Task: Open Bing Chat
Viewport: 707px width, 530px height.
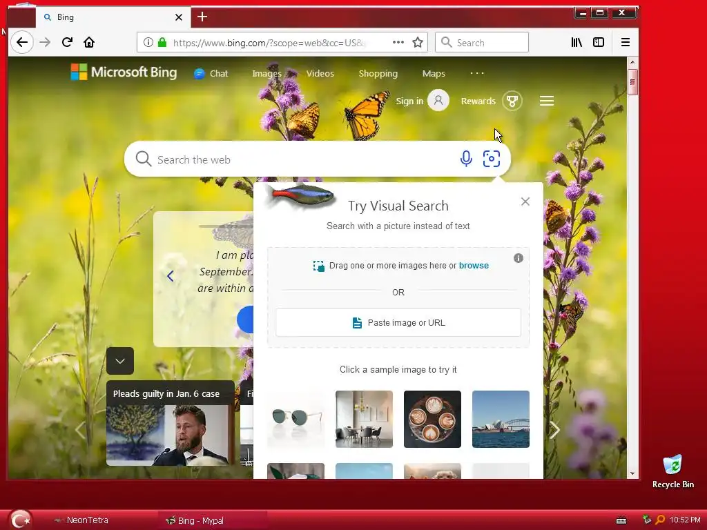Action: pyautogui.click(x=211, y=73)
